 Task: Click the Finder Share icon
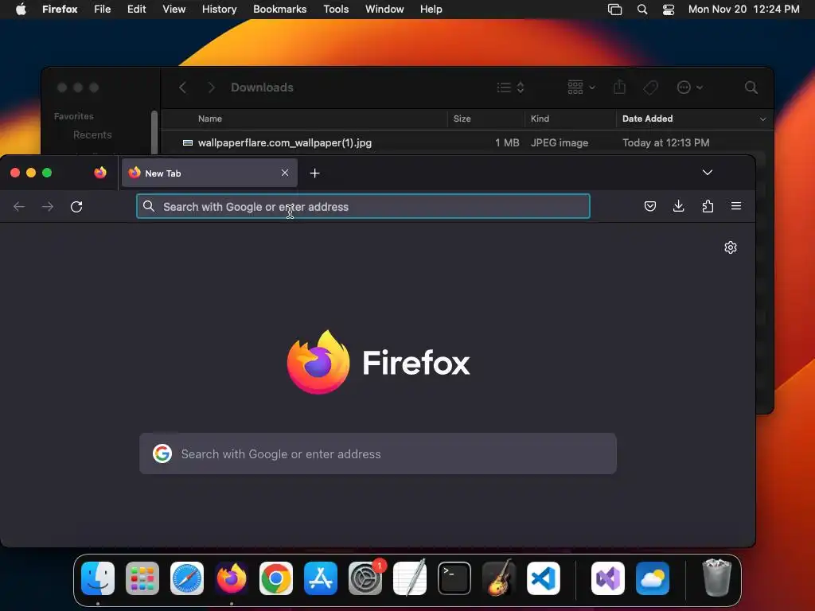click(619, 87)
